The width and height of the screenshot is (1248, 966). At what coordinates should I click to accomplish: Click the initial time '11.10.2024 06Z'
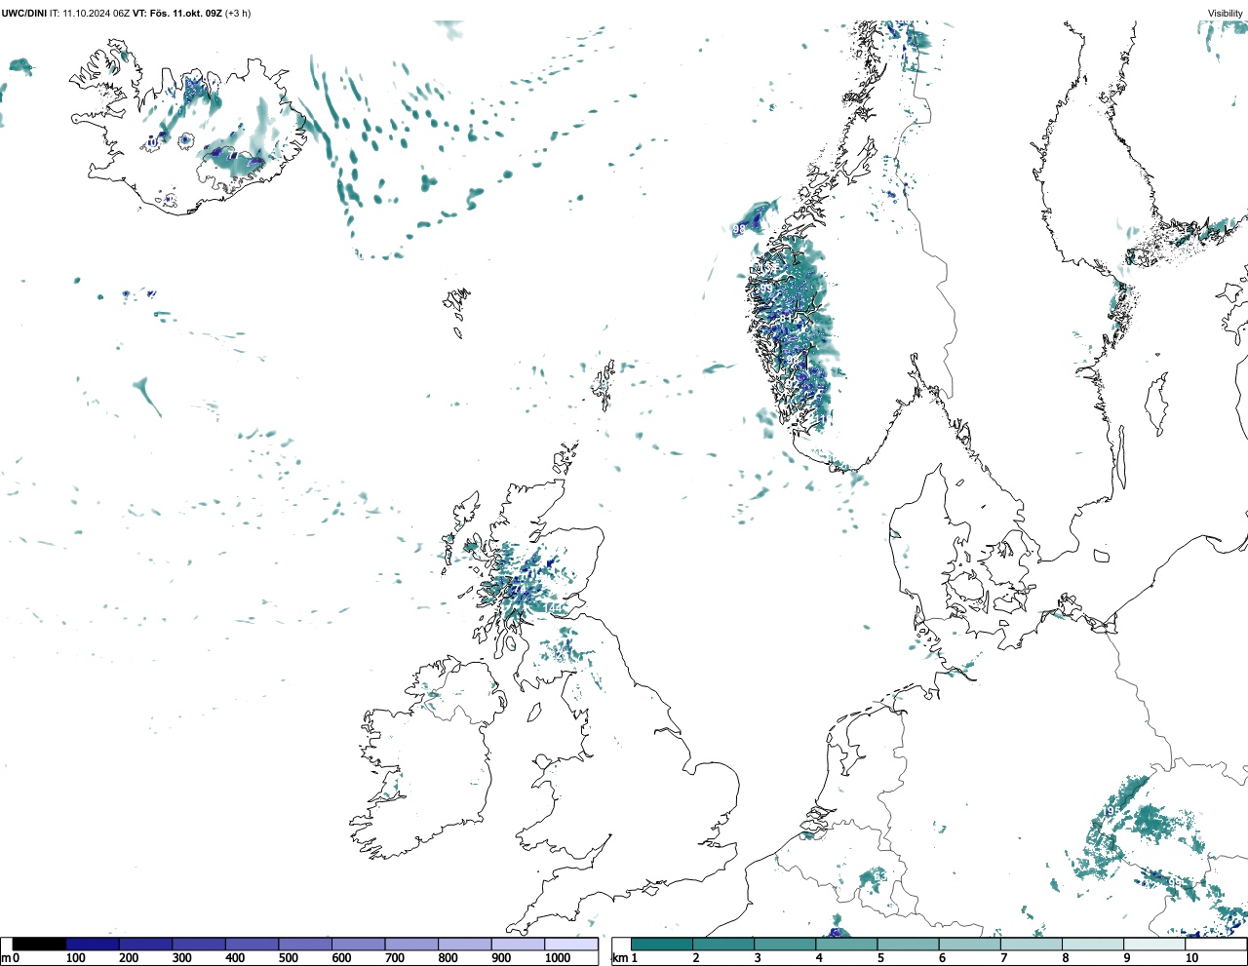click(97, 14)
